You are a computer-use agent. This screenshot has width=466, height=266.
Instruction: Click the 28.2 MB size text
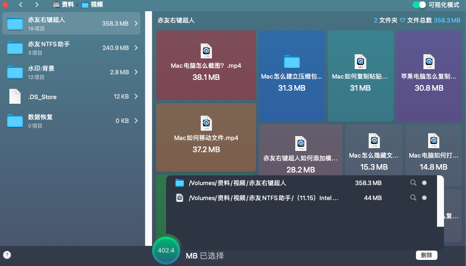[301, 170]
